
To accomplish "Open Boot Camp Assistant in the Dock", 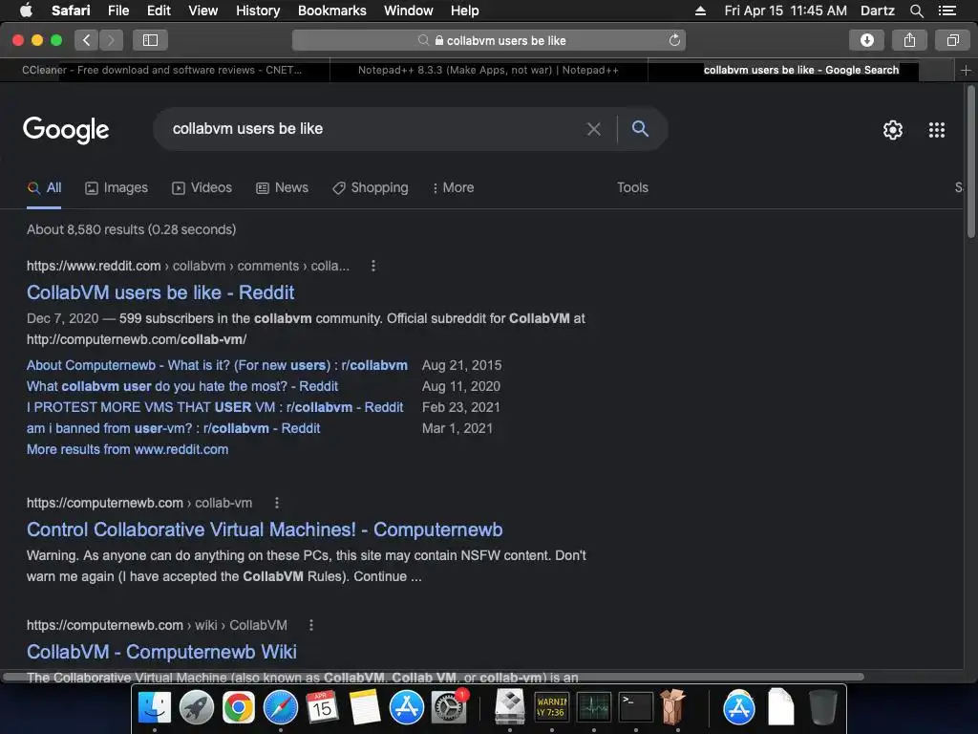I will [510, 707].
